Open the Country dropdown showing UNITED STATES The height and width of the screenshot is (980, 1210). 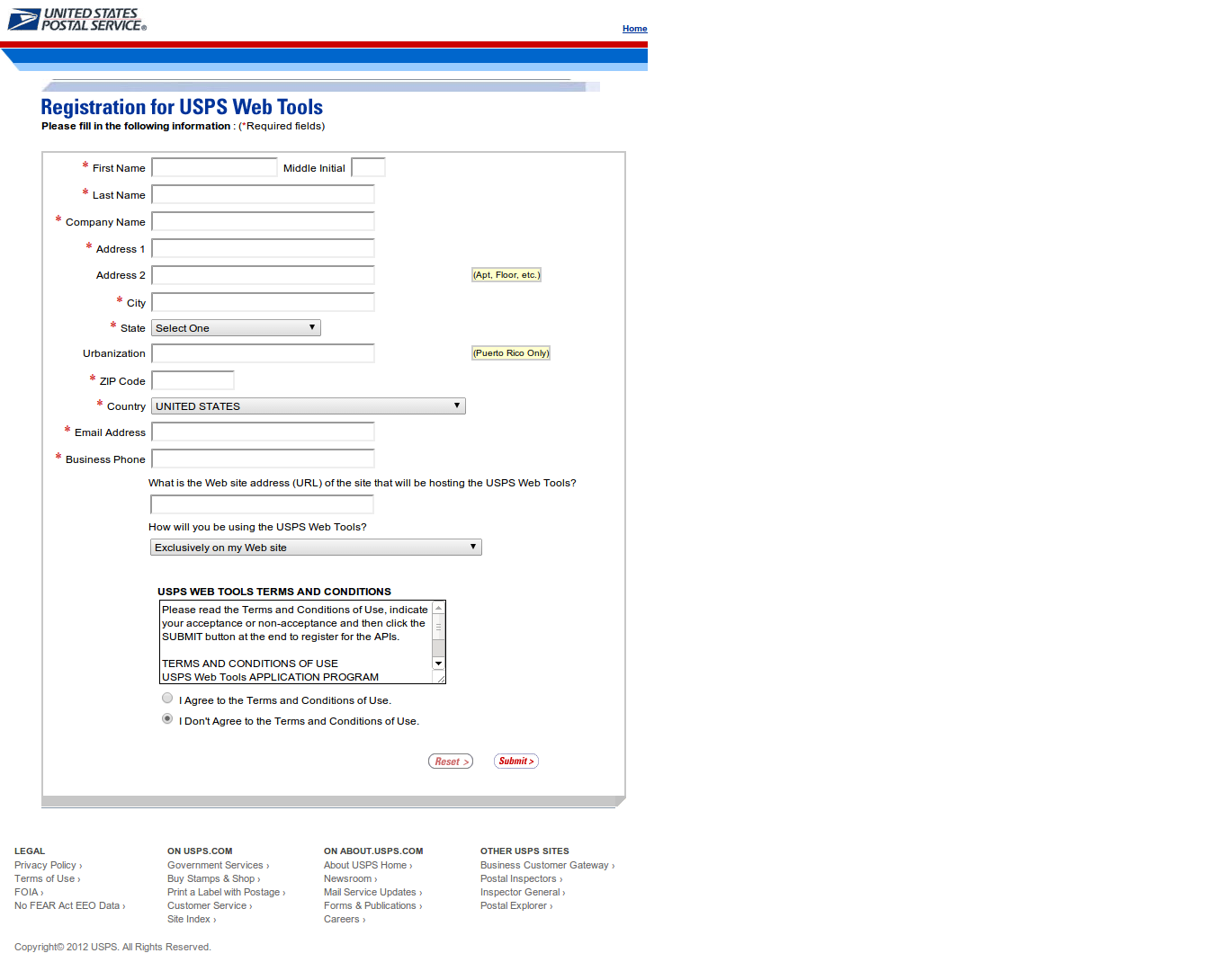pyautogui.click(x=309, y=406)
